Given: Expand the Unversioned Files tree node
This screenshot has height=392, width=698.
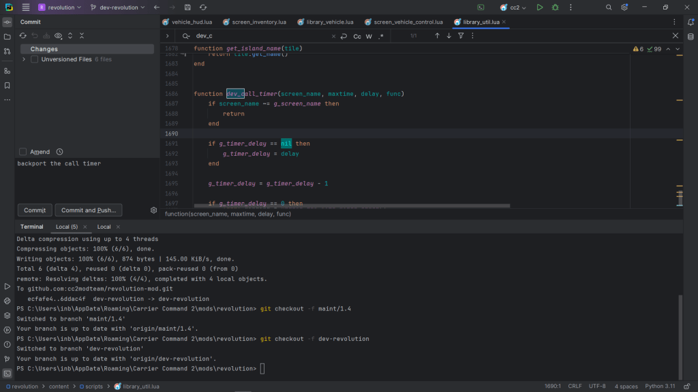Looking at the screenshot, I should [25, 59].
